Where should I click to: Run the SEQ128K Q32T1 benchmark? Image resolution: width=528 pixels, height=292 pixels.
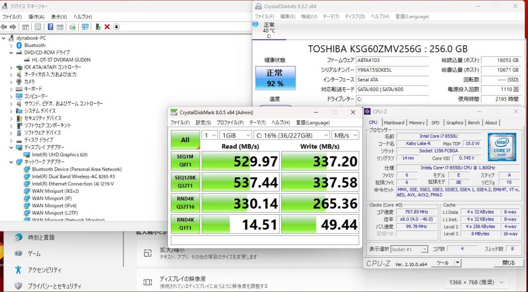click(185, 182)
